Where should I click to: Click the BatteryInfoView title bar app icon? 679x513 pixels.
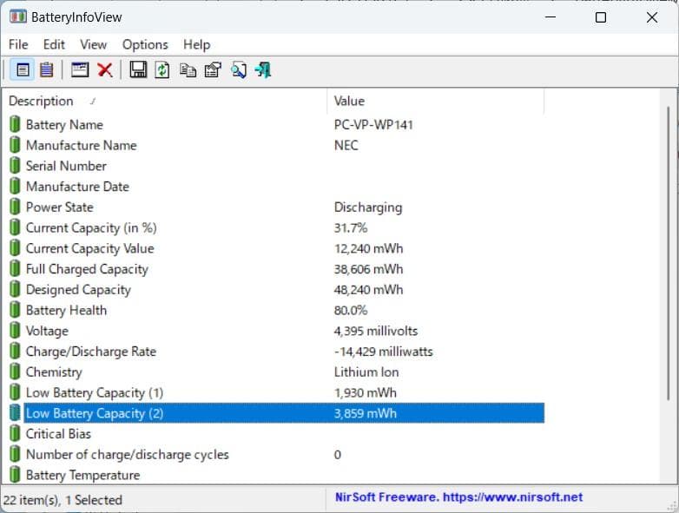coord(17,17)
